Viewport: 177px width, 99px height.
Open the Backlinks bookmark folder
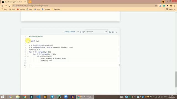56,9
